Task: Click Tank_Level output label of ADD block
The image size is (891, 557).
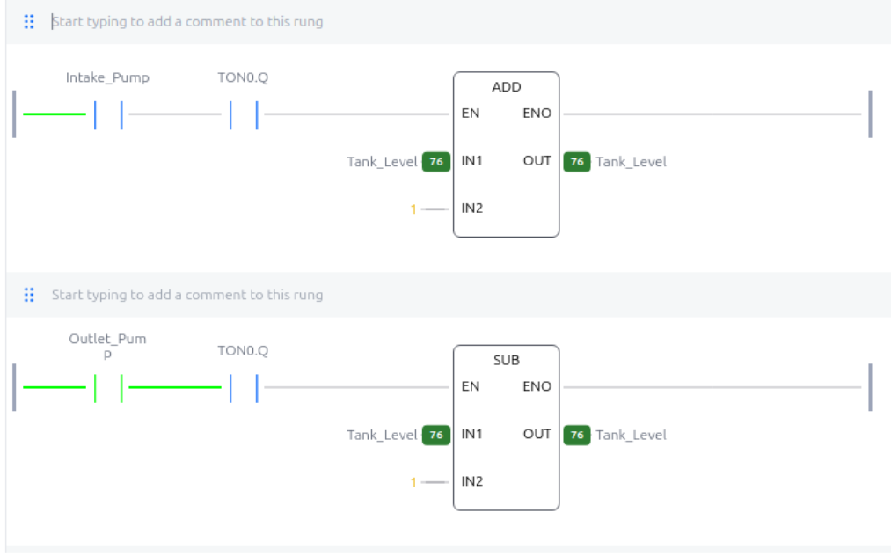Action: [631, 162]
